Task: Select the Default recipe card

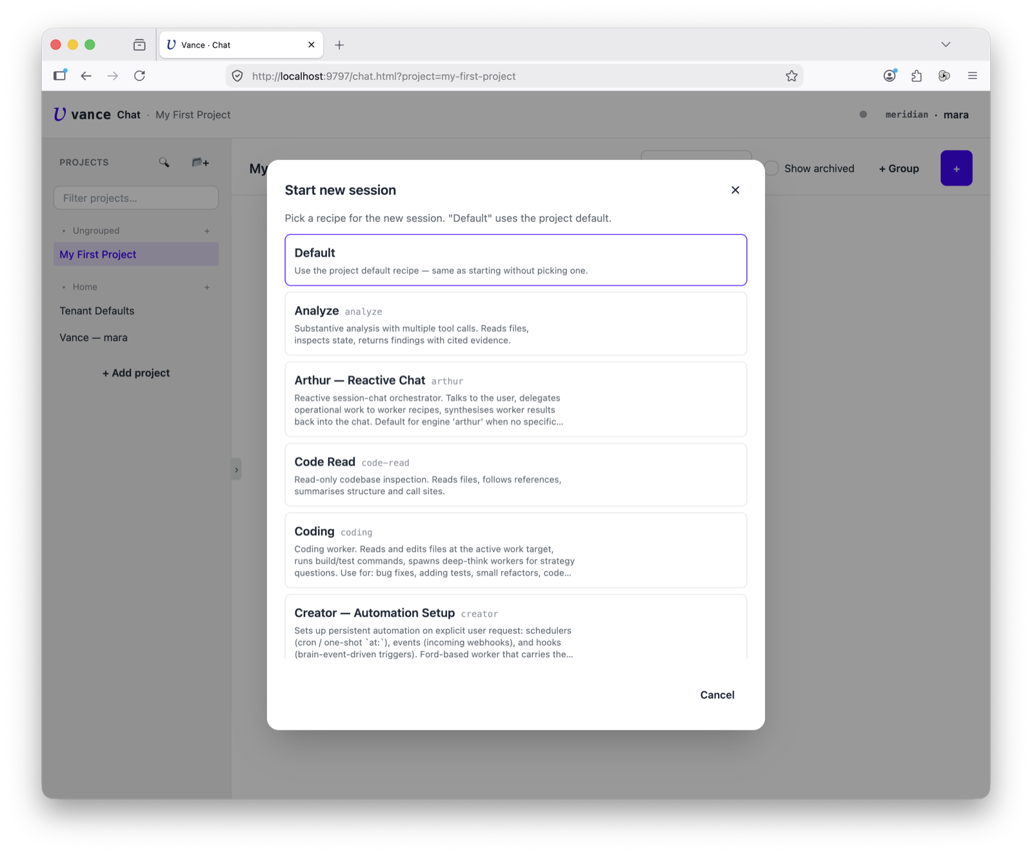Action: tap(516, 260)
